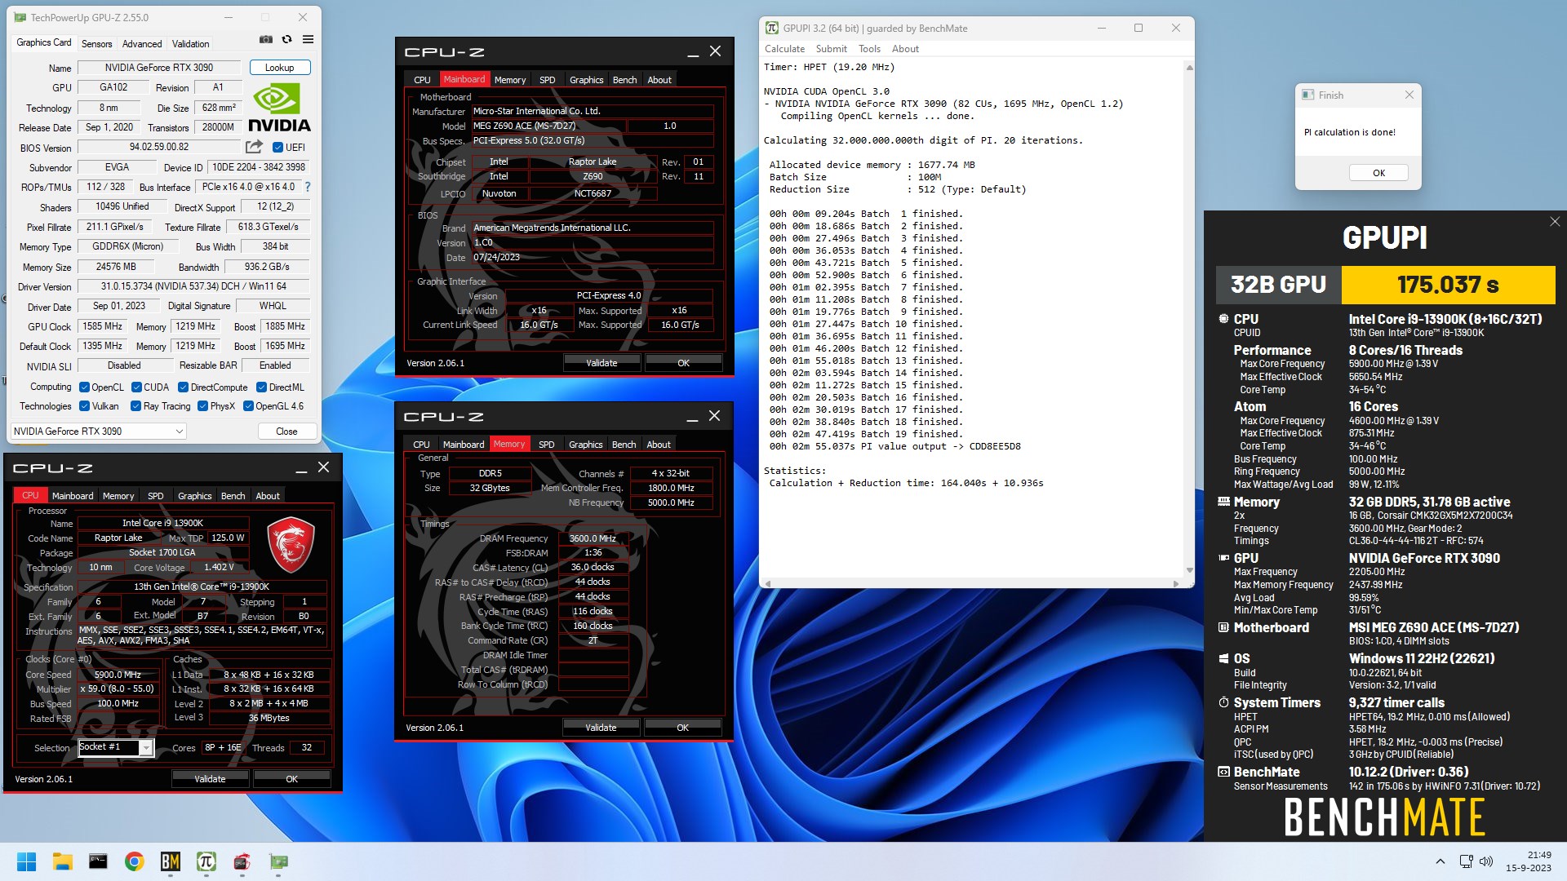Click the About tab in CPU-Z Mainboard window

659,80
